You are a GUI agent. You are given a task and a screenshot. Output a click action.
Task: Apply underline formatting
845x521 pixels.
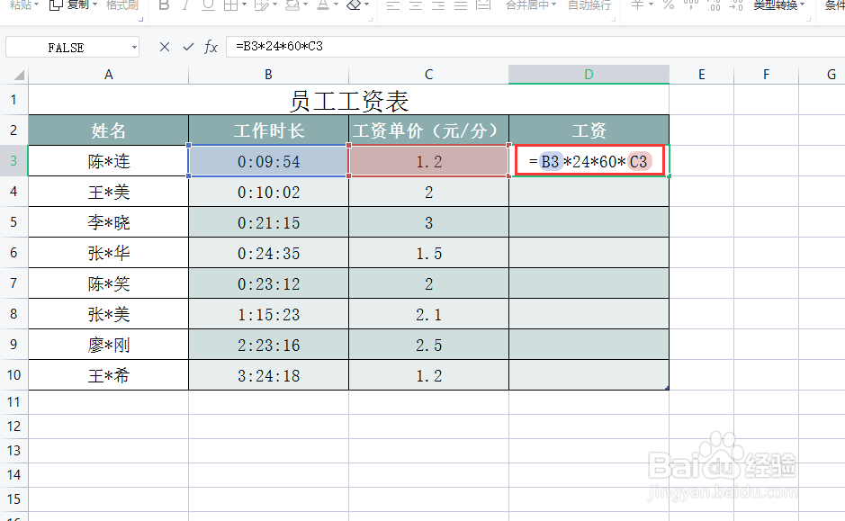pyautogui.click(x=207, y=5)
